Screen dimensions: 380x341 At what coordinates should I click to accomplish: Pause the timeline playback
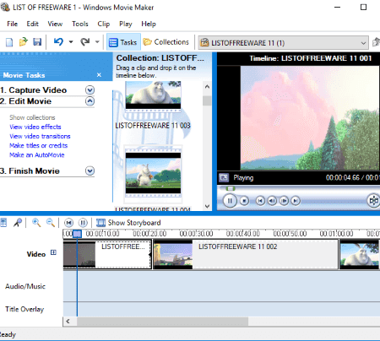(x=83, y=223)
